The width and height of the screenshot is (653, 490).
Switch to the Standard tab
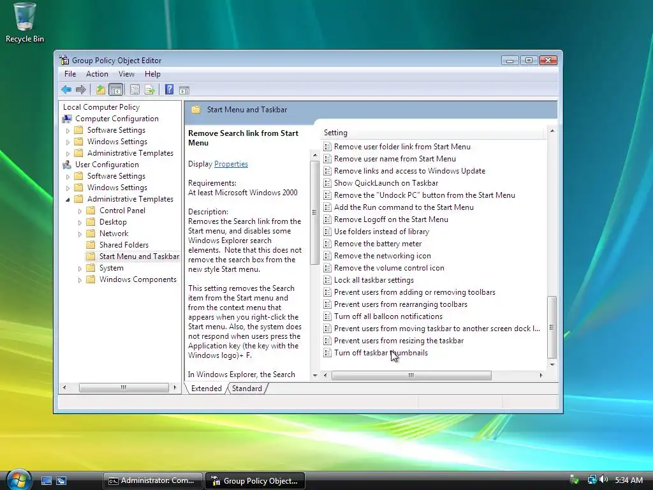click(247, 389)
